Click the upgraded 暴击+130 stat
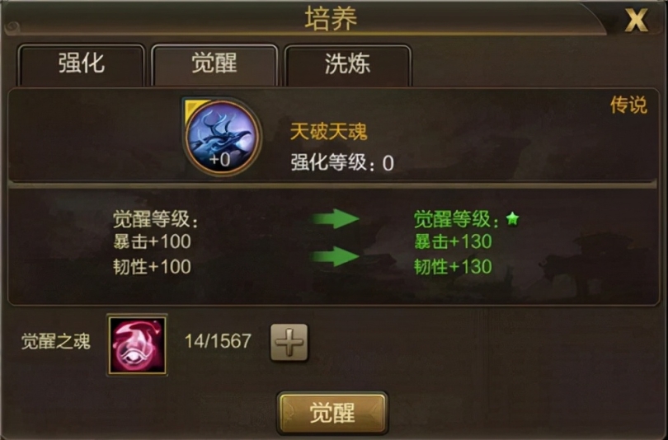The width and height of the screenshot is (668, 440). point(453,241)
